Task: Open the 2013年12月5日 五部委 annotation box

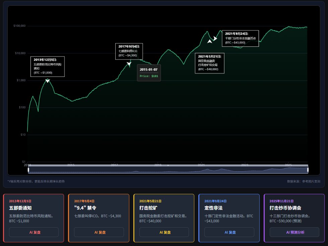Action: (48, 67)
